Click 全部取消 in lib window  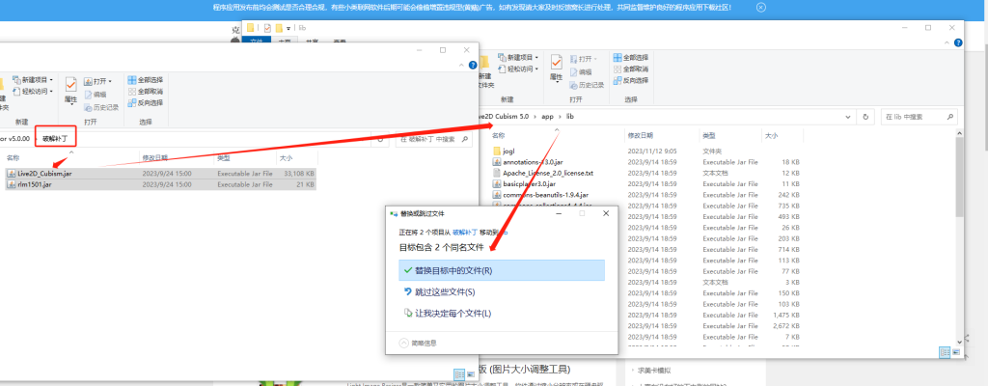631,69
